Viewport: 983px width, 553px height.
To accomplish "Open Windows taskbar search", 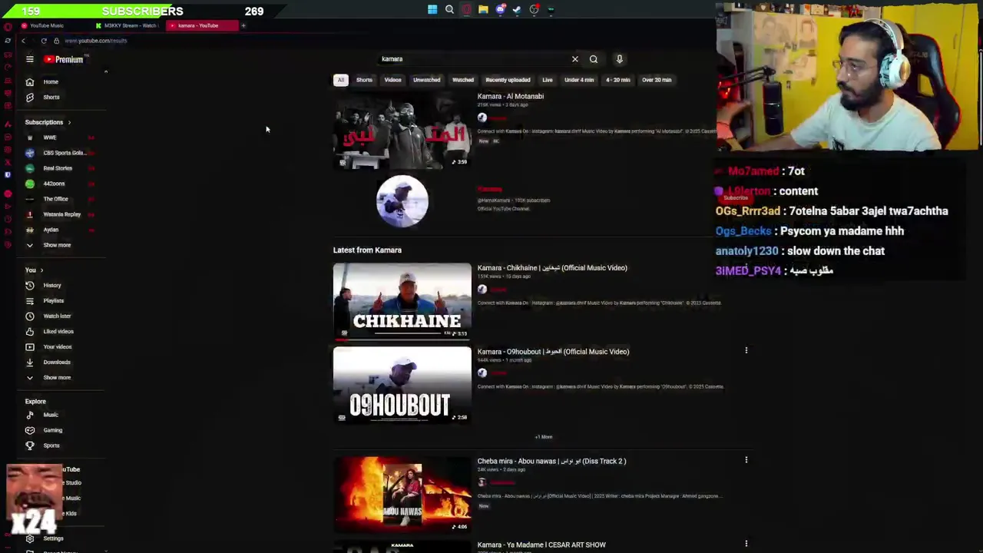I will coord(449,10).
